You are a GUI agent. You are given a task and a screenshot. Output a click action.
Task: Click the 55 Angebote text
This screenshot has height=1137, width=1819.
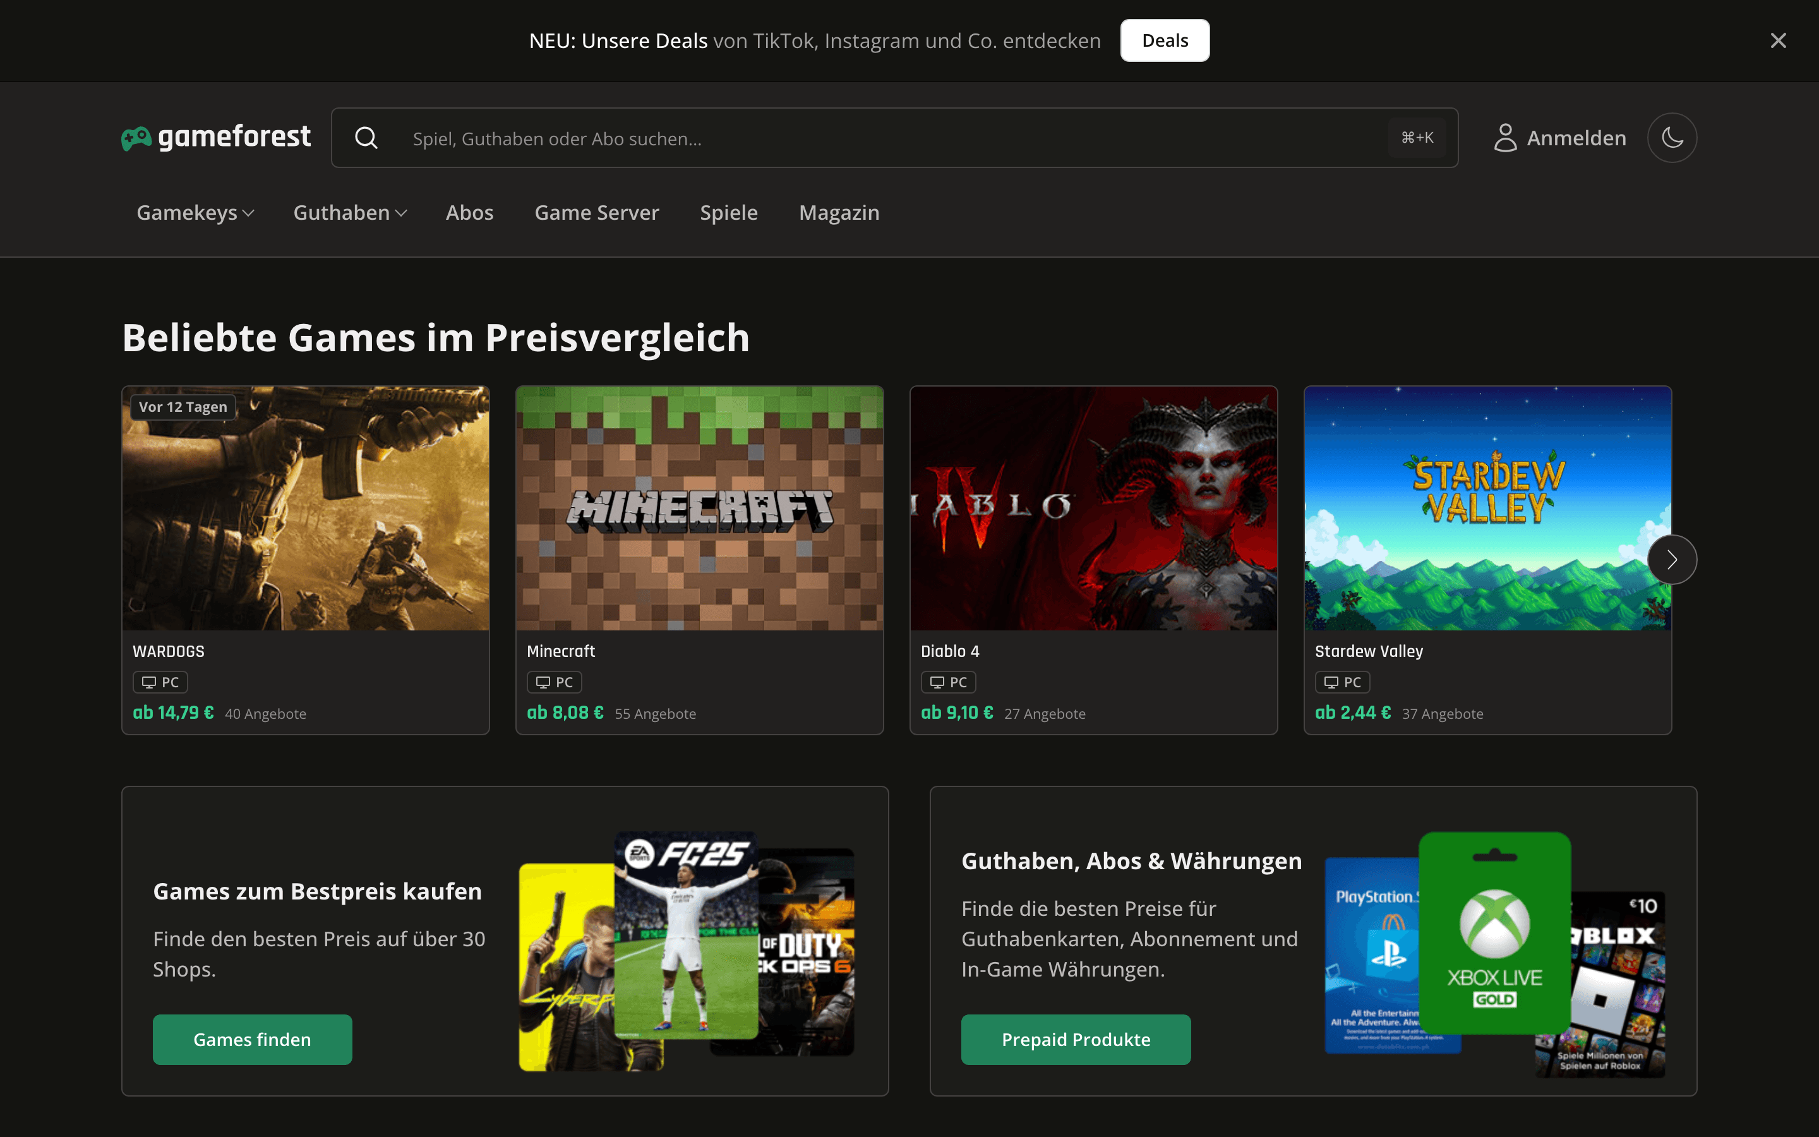[656, 714]
